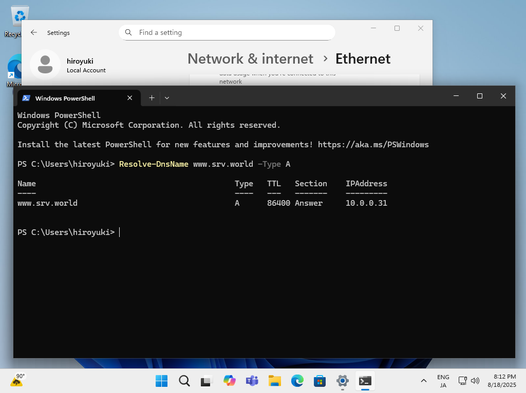Show hidden system tray icons
The image size is (526, 393).
coord(423,381)
